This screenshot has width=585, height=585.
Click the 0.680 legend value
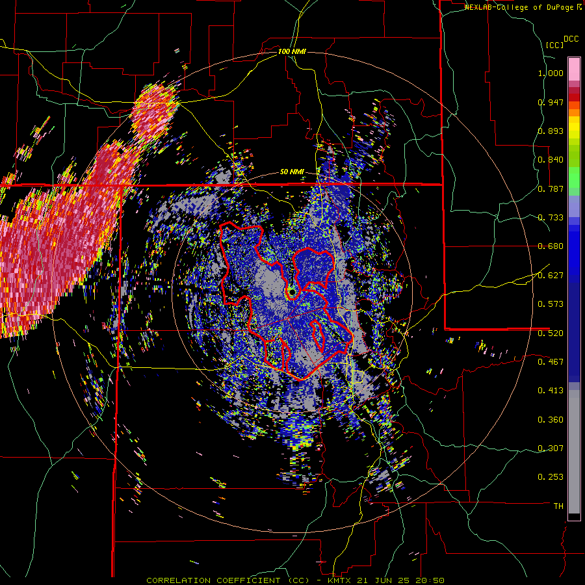[x=551, y=246]
